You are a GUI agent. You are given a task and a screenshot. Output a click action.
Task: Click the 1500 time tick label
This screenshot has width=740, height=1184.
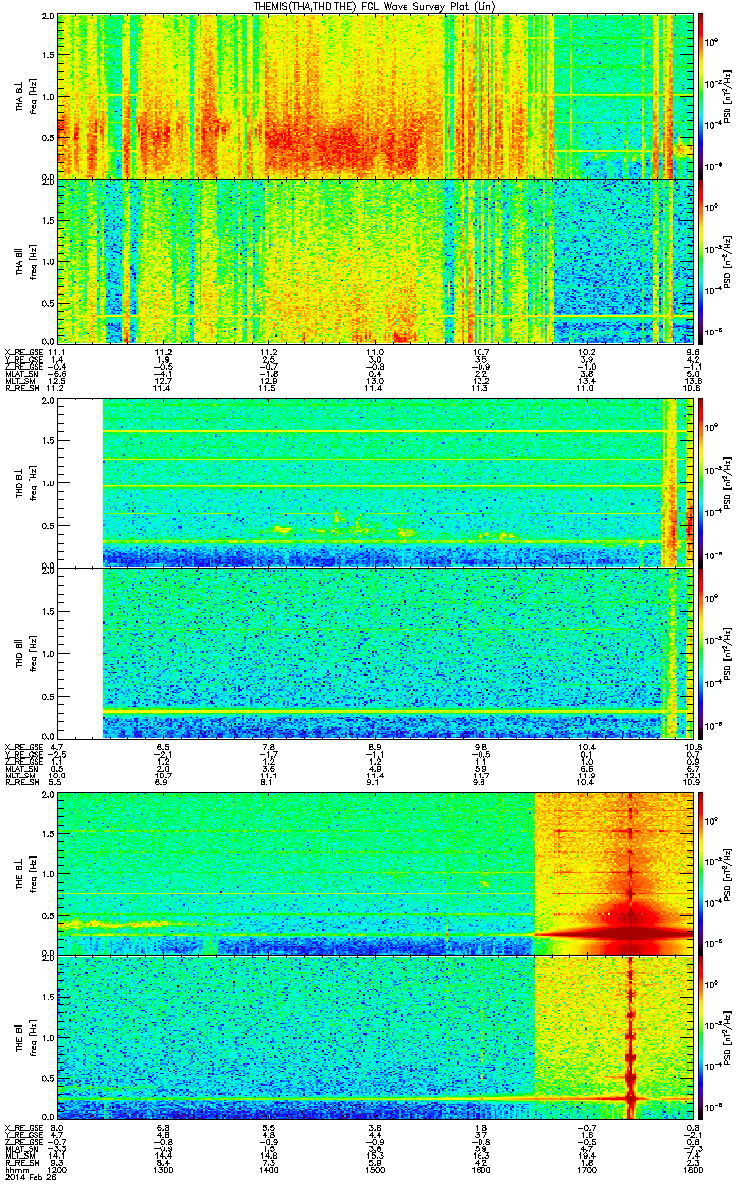point(376,1171)
